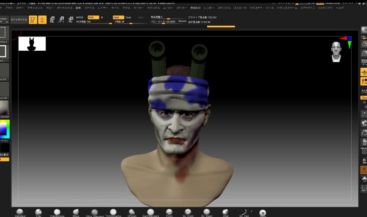Viewport: 367px width, 217px height.
Task: Select the SK_Cloth brush
Action: pyautogui.click(x=188, y=212)
